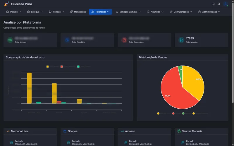
Task: Click the blue wallet icon in Total Recebido card
Action: [67, 40]
